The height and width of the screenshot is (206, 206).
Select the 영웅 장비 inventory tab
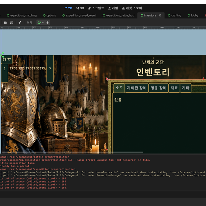159,88
